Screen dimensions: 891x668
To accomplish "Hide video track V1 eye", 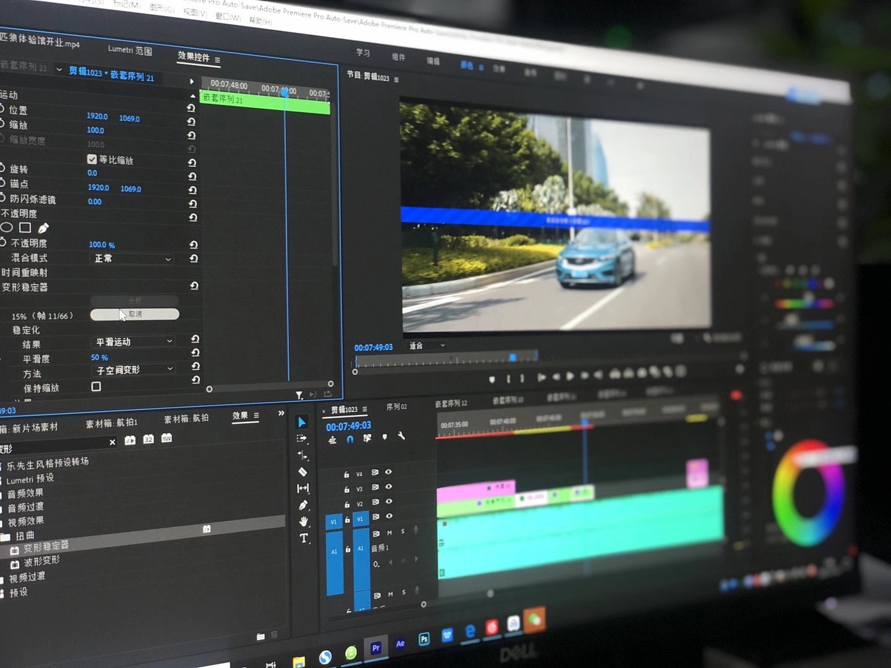I will [x=389, y=516].
